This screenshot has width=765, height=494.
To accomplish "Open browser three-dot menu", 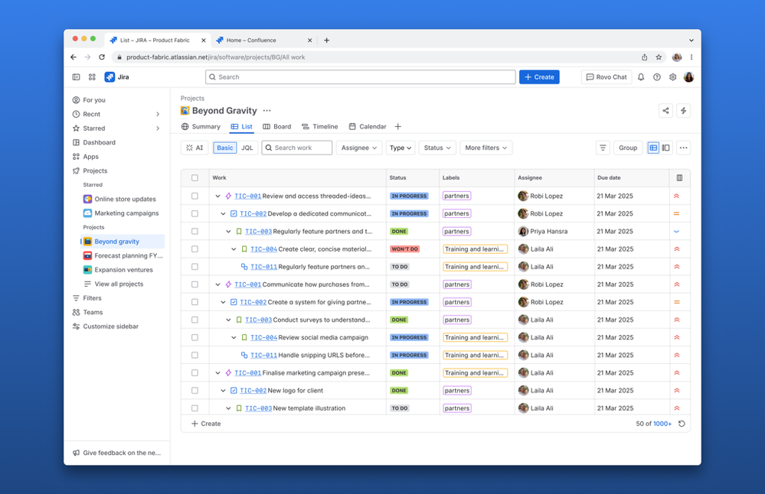I will coord(691,57).
